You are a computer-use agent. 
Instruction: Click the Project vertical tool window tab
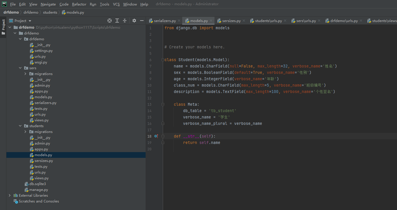[3, 25]
